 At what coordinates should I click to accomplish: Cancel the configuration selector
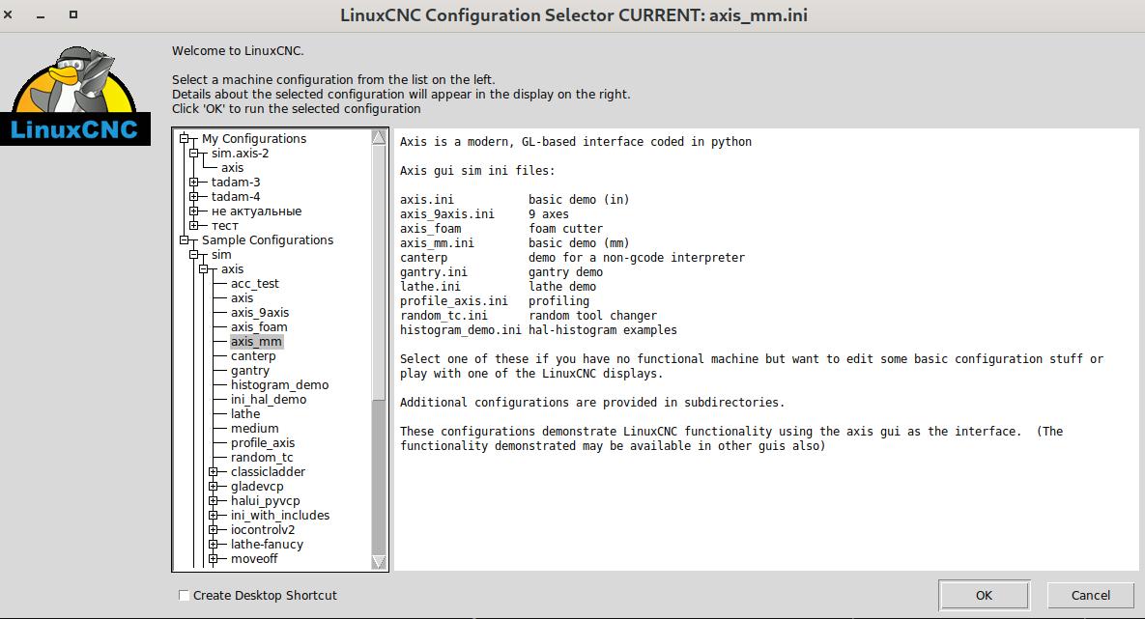1090,596
